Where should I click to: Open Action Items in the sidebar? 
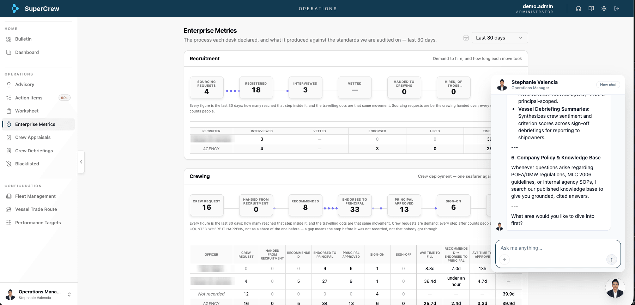click(x=38, y=98)
